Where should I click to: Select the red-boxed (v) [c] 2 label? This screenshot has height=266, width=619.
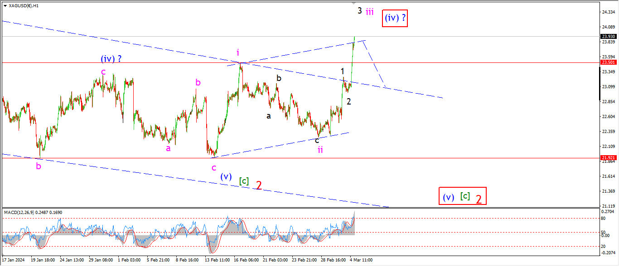pyautogui.click(x=462, y=197)
